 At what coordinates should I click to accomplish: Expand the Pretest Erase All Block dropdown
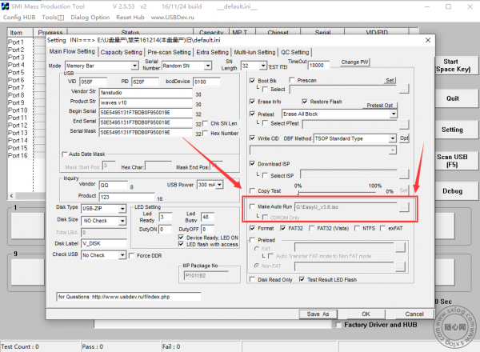(x=394, y=114)
